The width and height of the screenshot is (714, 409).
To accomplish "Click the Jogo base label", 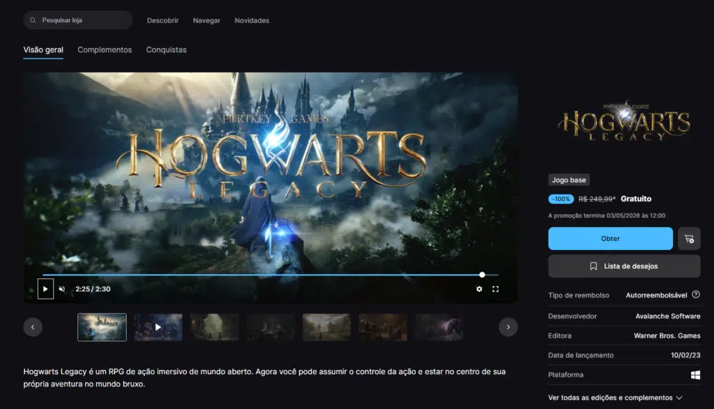I will (x=569, y=179).
